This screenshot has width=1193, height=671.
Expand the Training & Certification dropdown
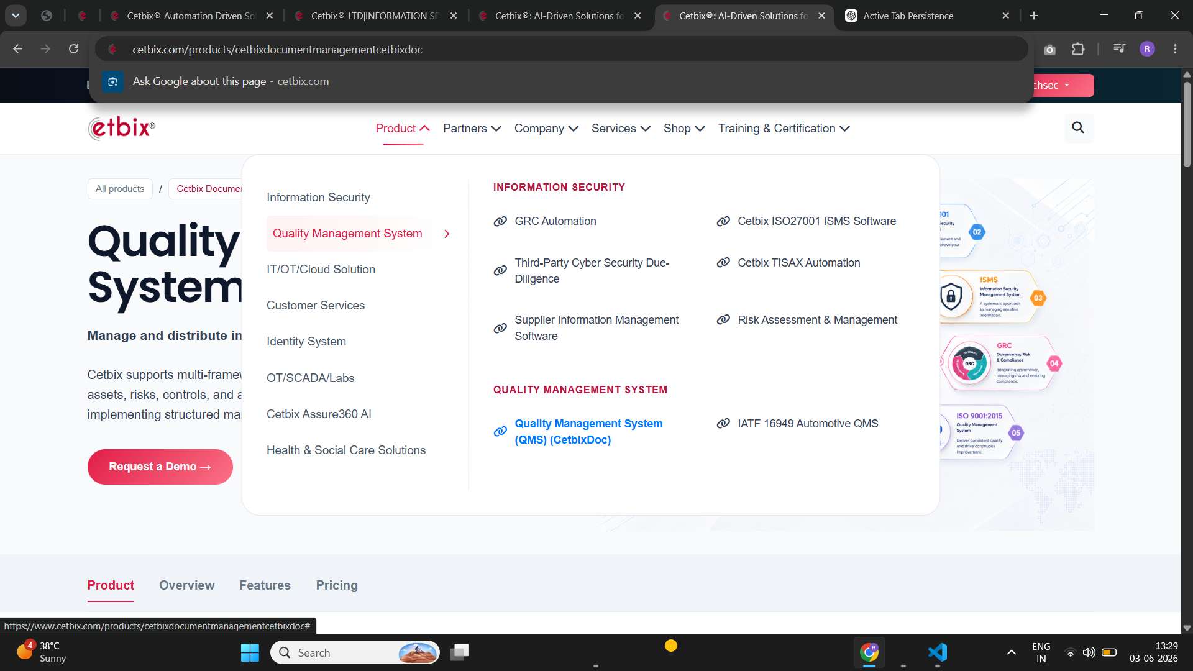coord(784,129)
